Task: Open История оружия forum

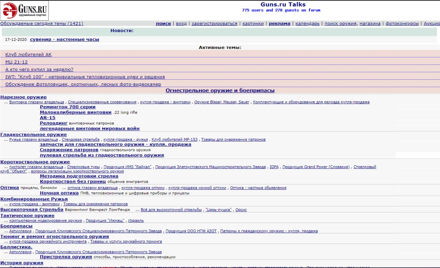Action: pos(22,263)
